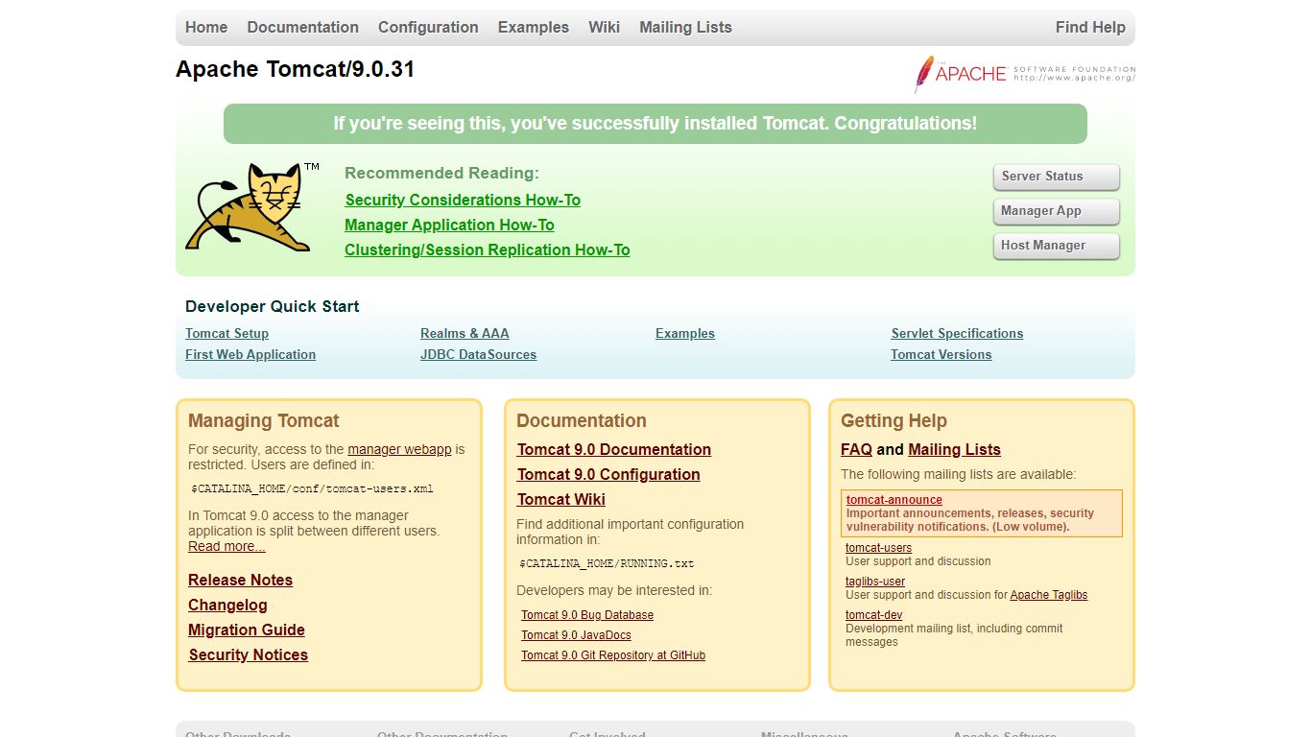This screenshot has width=1311, height=737.
Task: Follow the Apache Taglibs link
Action: (x=1049, y=595)
